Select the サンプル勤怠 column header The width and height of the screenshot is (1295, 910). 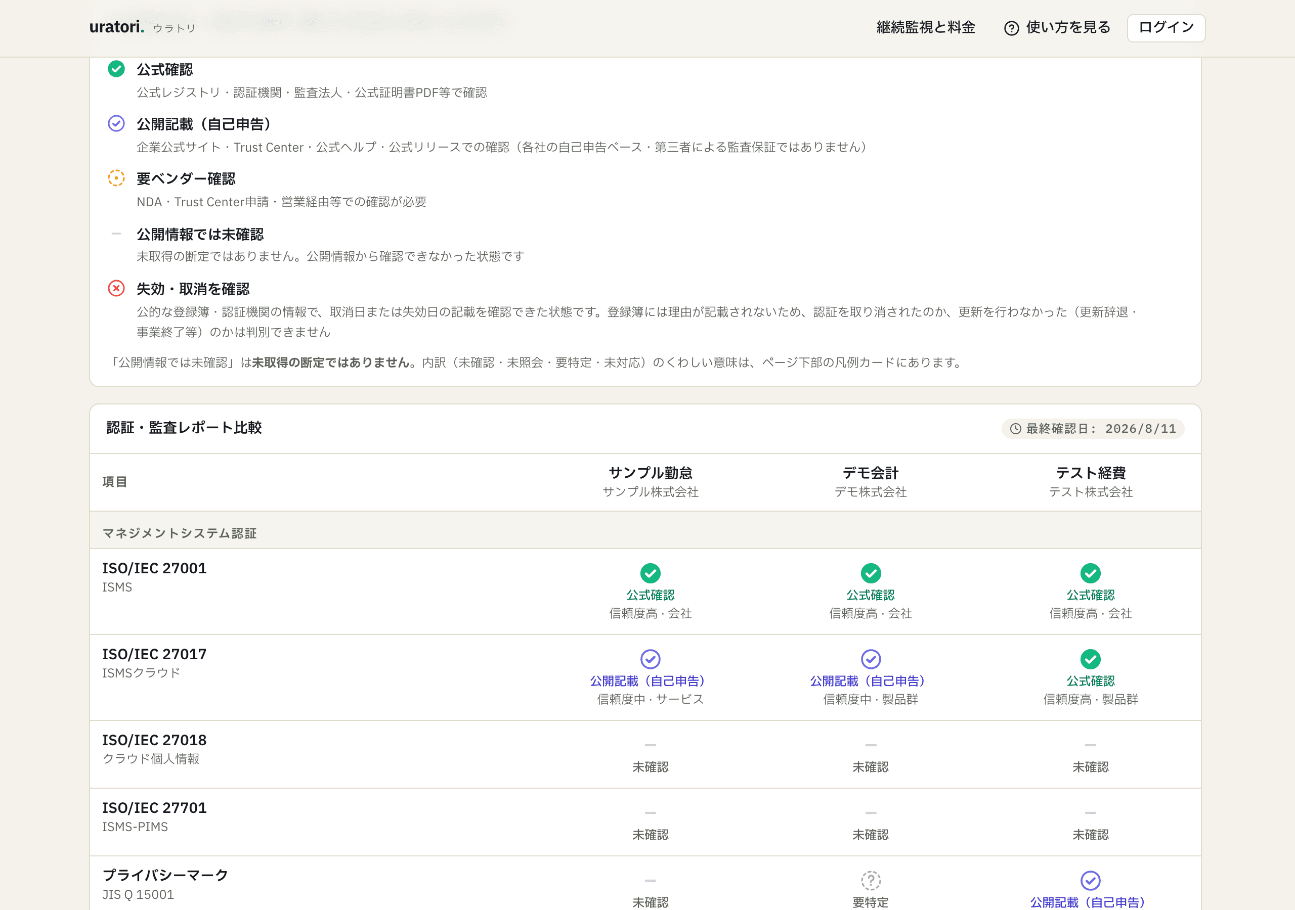pyautogui.click(x=651, y=481)
